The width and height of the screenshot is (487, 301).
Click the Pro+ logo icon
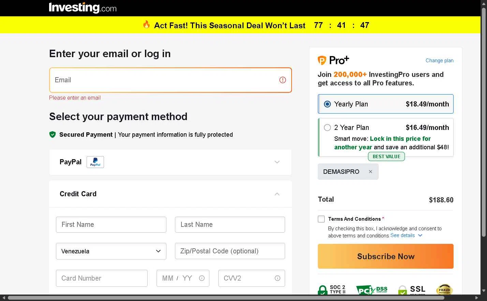click(333, 60)
